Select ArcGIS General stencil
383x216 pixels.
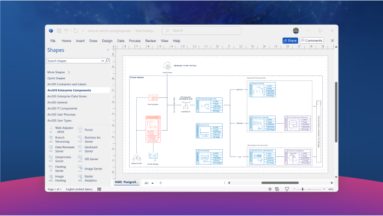tap(57, 102)
